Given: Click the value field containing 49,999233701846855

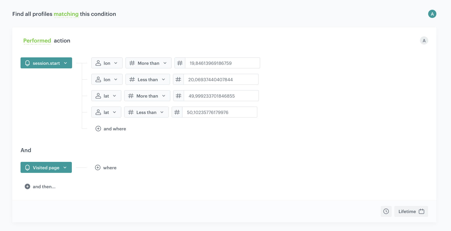Looking at the screenshot, I should click(x=221, y=96).
